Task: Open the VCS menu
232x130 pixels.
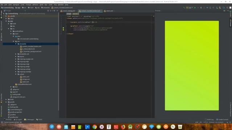Action: [x=55, y=5]
